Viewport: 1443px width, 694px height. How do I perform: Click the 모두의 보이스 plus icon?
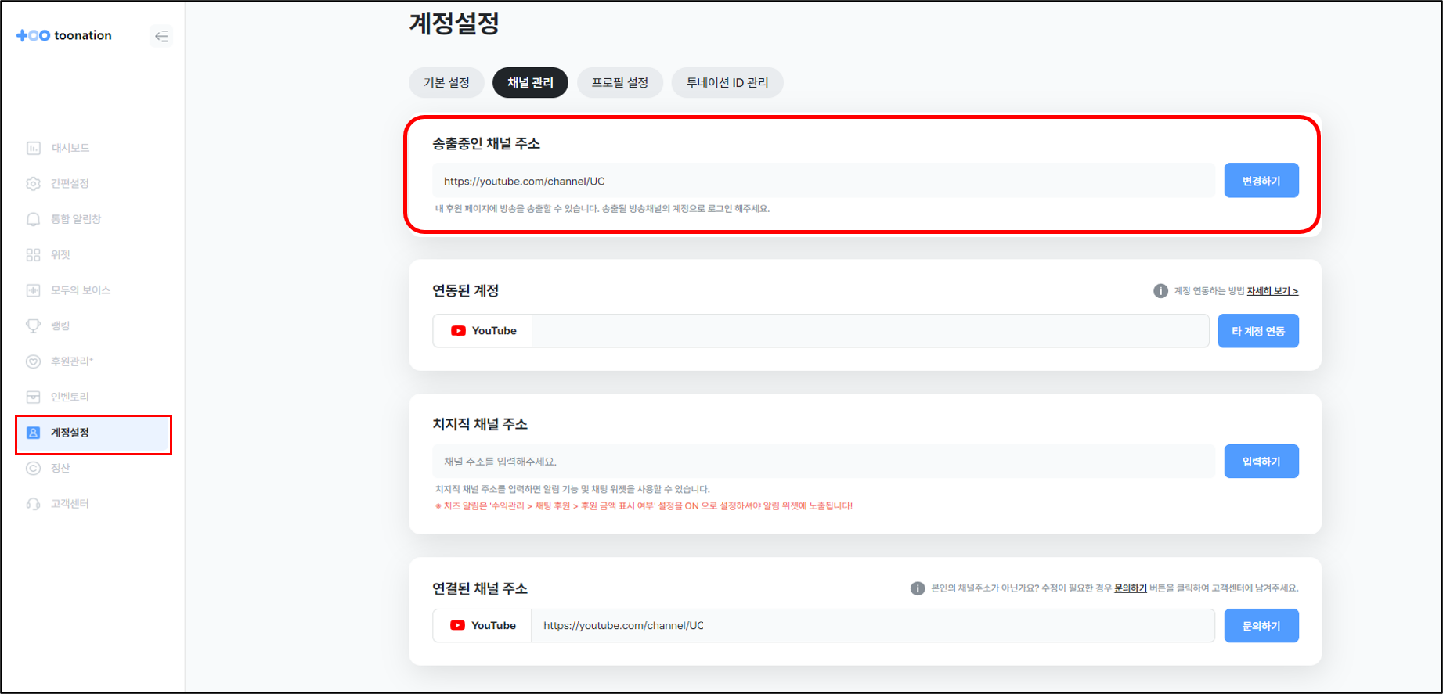click(33, 290)
